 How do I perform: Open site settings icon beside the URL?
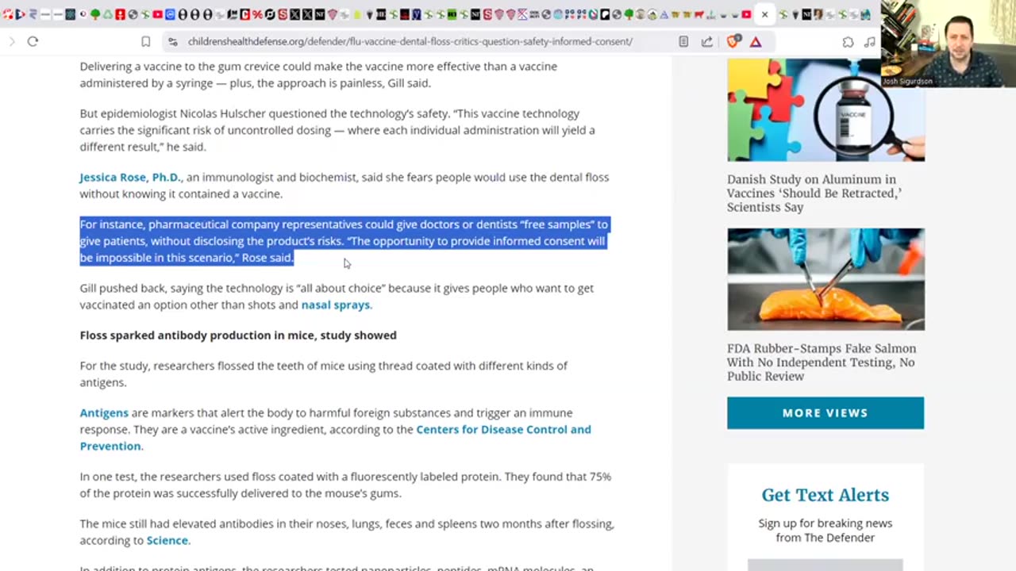(173, 41)
